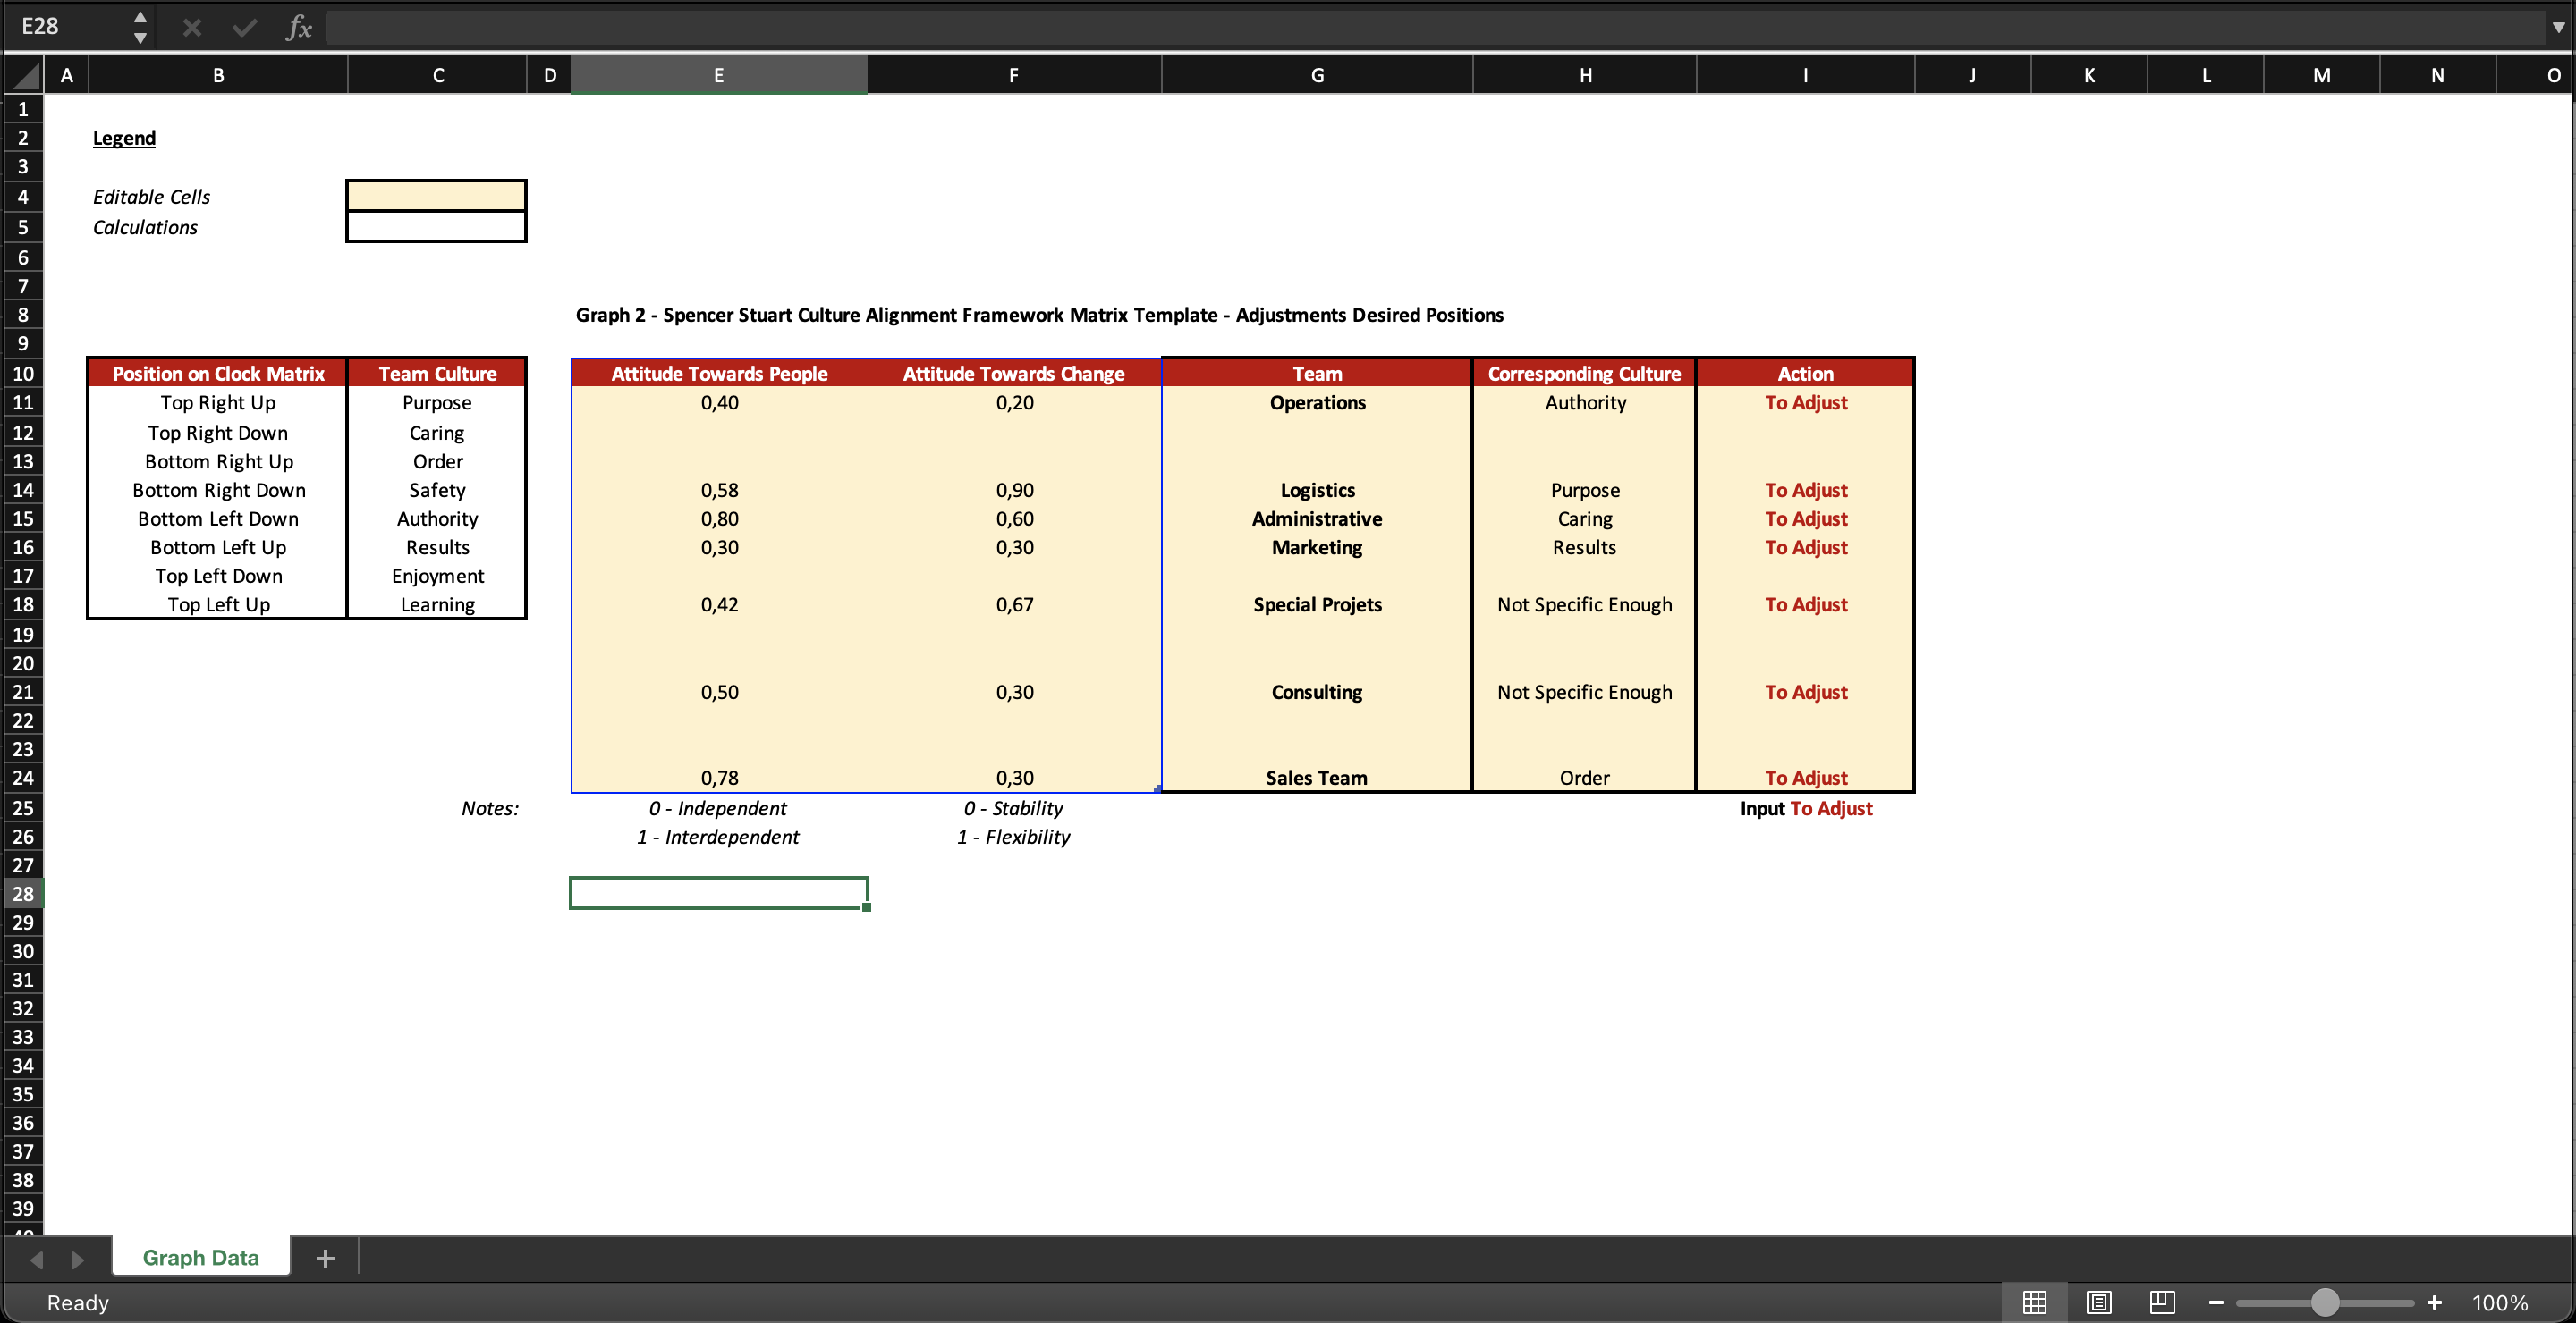The image size is (2576, 1323).
Task: Click the Consulting team cell
Action: tap(1317, 692)
